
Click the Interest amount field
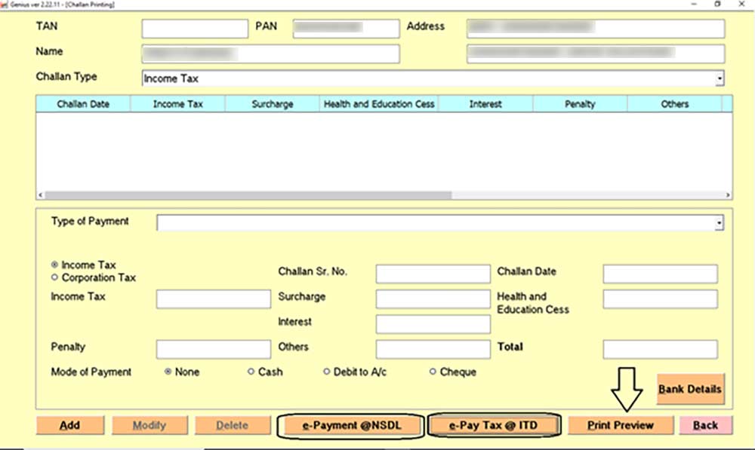pyautogui.click(x=432, y=324)
